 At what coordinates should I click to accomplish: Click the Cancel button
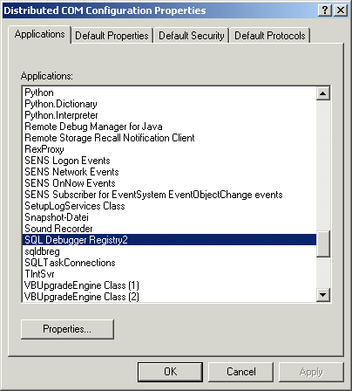click(x=241, y=372)
